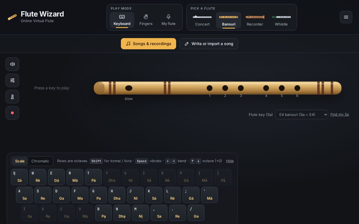Open the volume speaker control

(12, 64)
